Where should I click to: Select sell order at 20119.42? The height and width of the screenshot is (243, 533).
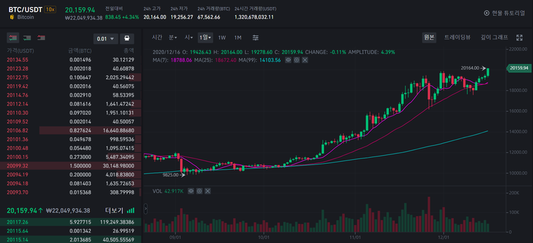point(71,87)
